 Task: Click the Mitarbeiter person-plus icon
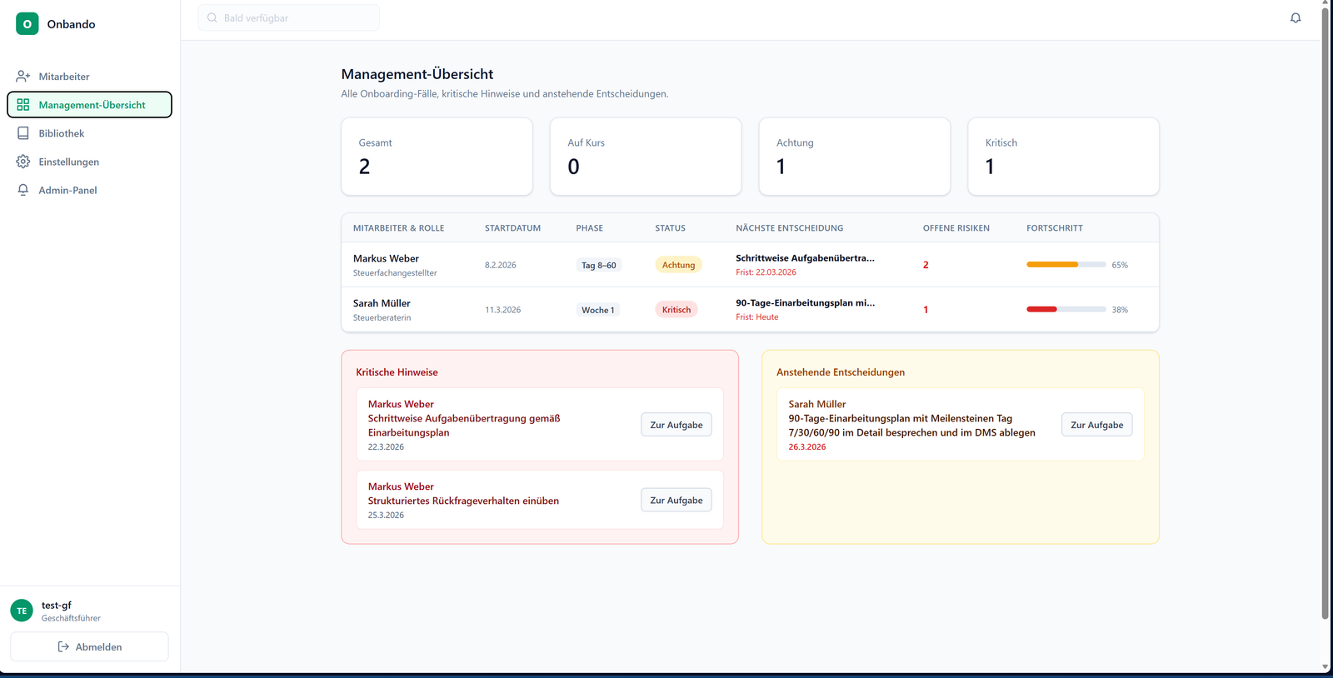pyautogui.click(x=23, y=77)
